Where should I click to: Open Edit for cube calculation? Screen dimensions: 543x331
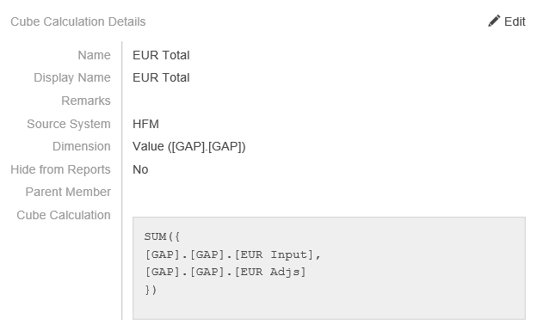(x=507, y=21)
